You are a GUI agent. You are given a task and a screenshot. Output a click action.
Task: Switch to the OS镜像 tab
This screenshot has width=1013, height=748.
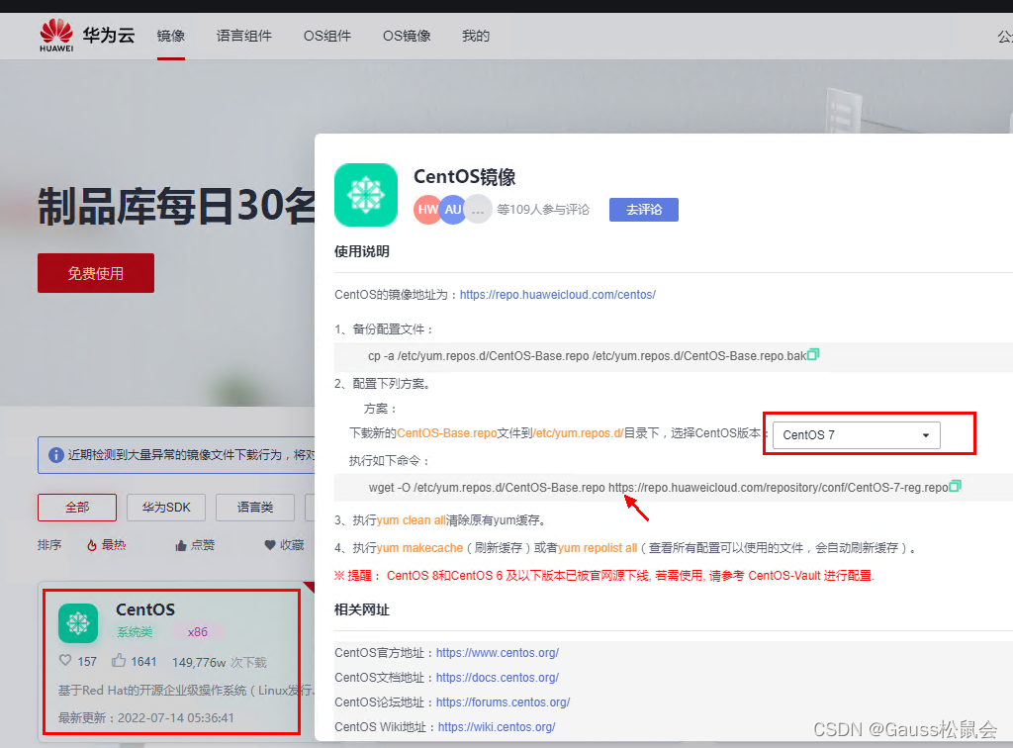coord(405,36)
